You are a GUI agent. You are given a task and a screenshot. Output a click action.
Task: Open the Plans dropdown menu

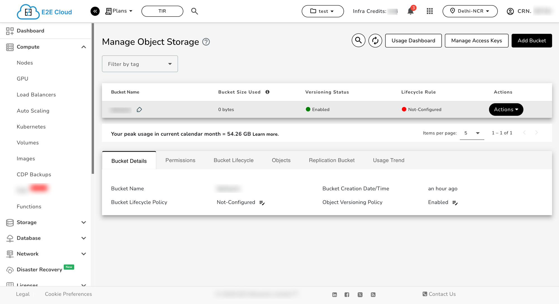click(x=119, y=11)
